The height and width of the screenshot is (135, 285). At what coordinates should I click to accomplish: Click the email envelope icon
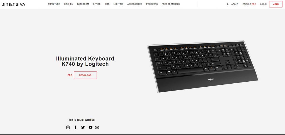coord(97,127)
